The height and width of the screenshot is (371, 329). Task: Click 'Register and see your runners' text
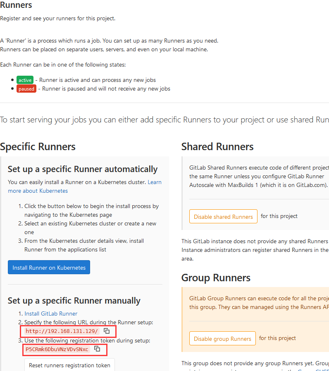(x=58, y=19)
